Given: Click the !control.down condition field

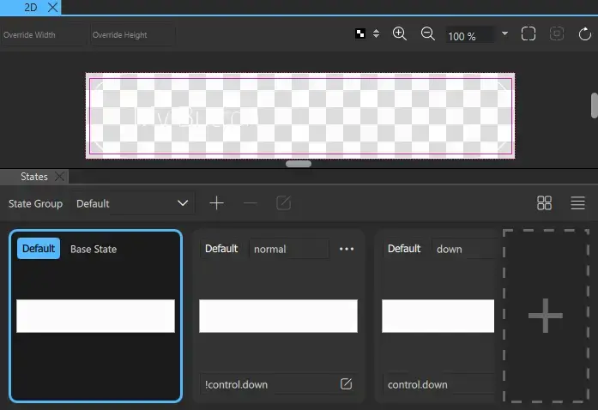Looking at the screenshot, I should tap(269, 384).
